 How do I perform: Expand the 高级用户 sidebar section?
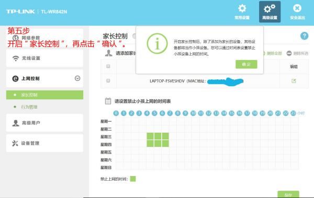coord(44,123)
